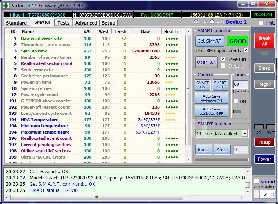Open the Advanced tab
This screenshot has width=278, height=204.
pyautogui.click(x=86, y=23)
